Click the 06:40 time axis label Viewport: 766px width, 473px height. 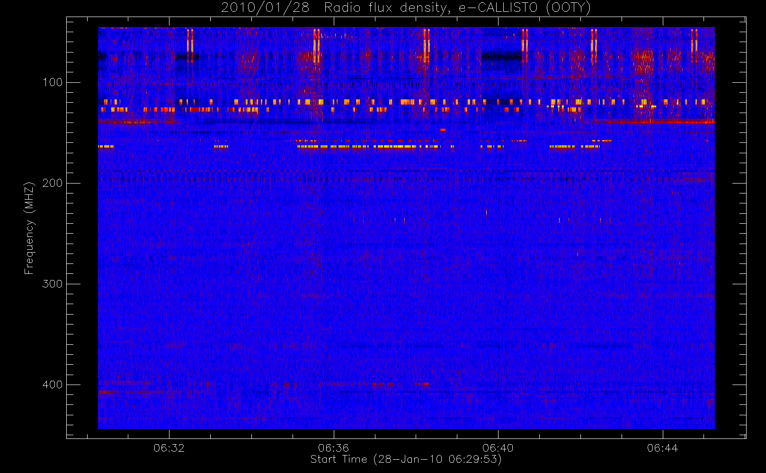(x=498, y=448)
